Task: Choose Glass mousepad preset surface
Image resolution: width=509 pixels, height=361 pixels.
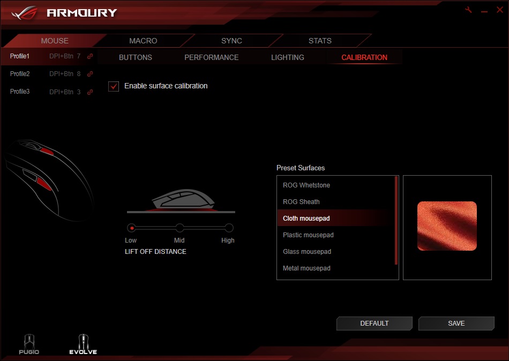Action: [x=335, y=252]
